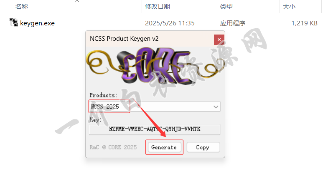Click the keygen.exe file name

37,23
